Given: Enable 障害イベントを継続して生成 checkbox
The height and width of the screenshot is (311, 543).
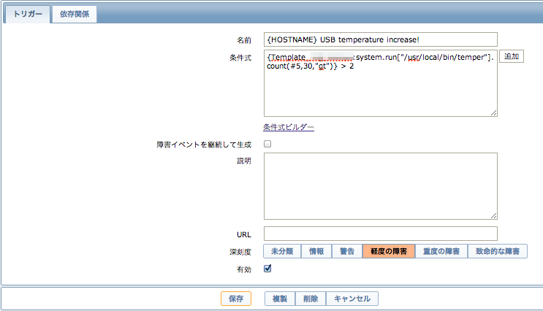Looking at the screenshot, I should (x=267, y=144).
